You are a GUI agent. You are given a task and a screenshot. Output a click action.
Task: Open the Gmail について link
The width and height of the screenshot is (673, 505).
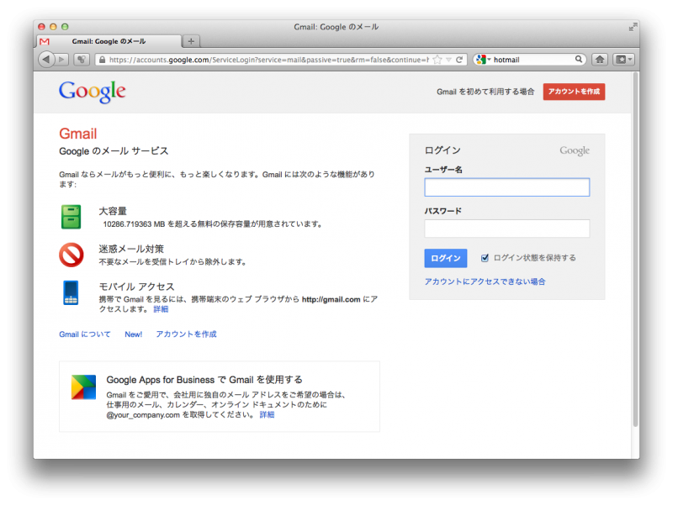click(x=85, y=334)
